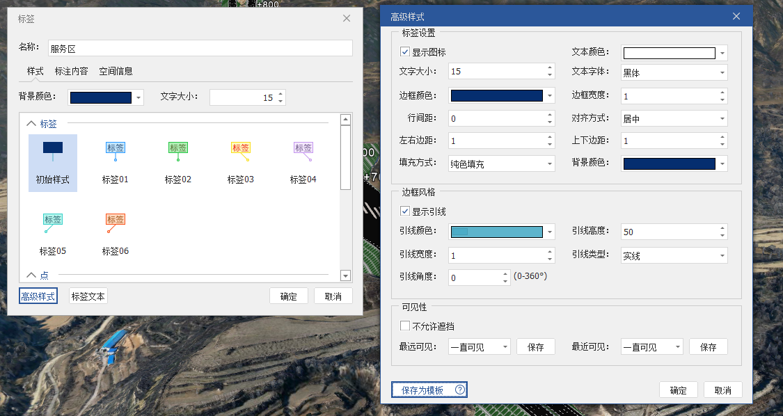Uncheck the 显示引线 checkbox
The image size is (783, 416).
405,211
